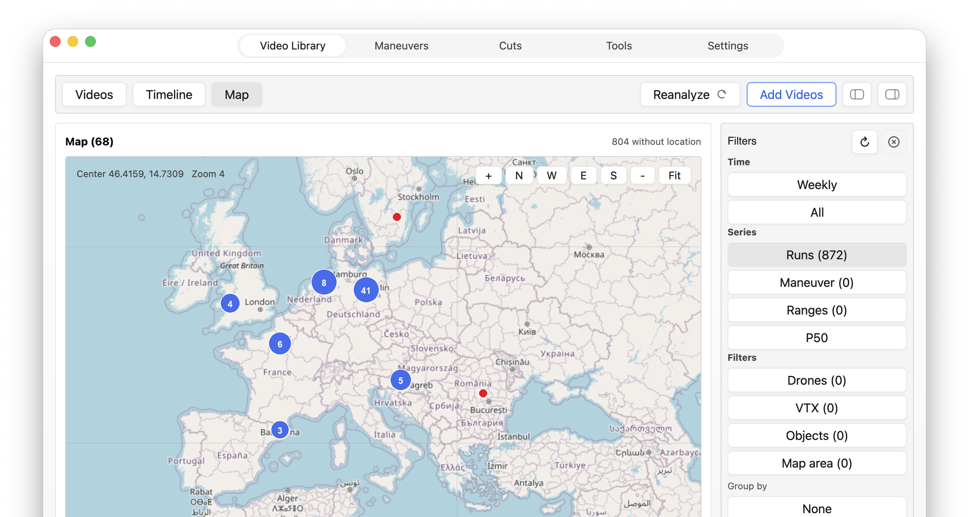This screenshot has height=517, width=969.
Task: Click the '804 without location' text
Action: tap(656, 142)
